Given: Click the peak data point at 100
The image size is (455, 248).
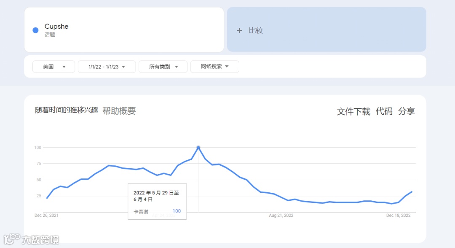Looking at the screenshot, I should click(198, 148).
